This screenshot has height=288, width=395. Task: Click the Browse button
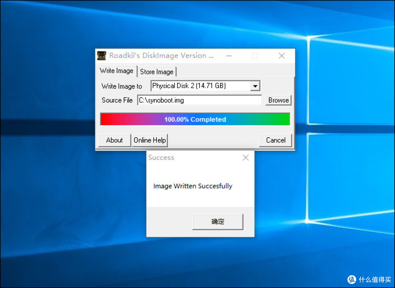(x=278, y=100)
